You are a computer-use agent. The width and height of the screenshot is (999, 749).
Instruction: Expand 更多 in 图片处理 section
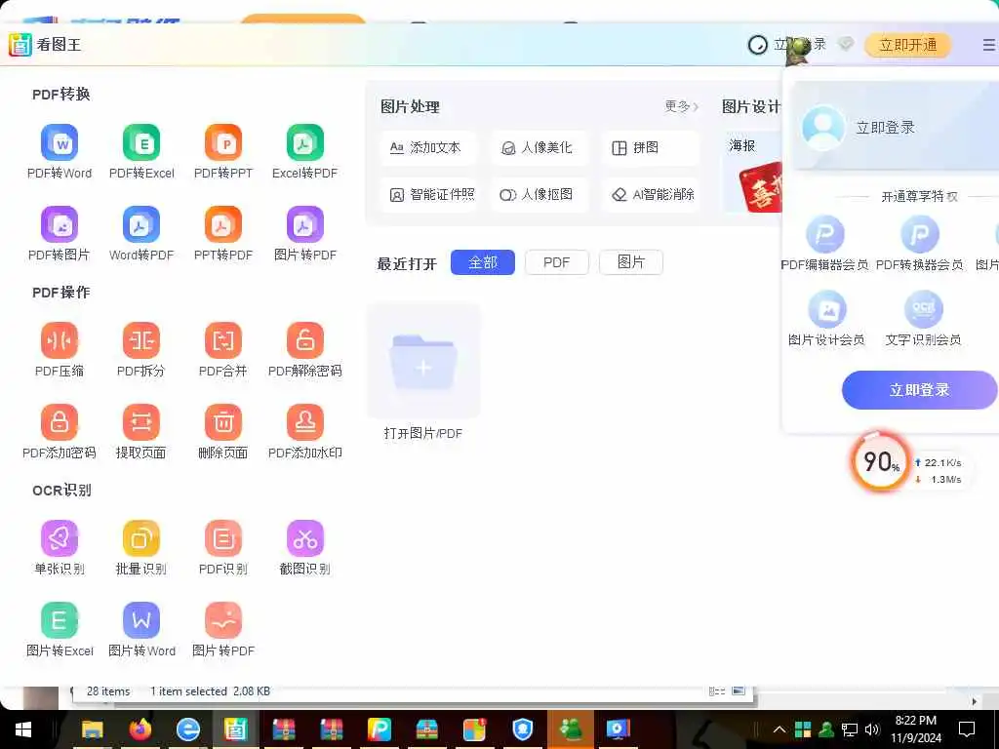click(681, 106)
